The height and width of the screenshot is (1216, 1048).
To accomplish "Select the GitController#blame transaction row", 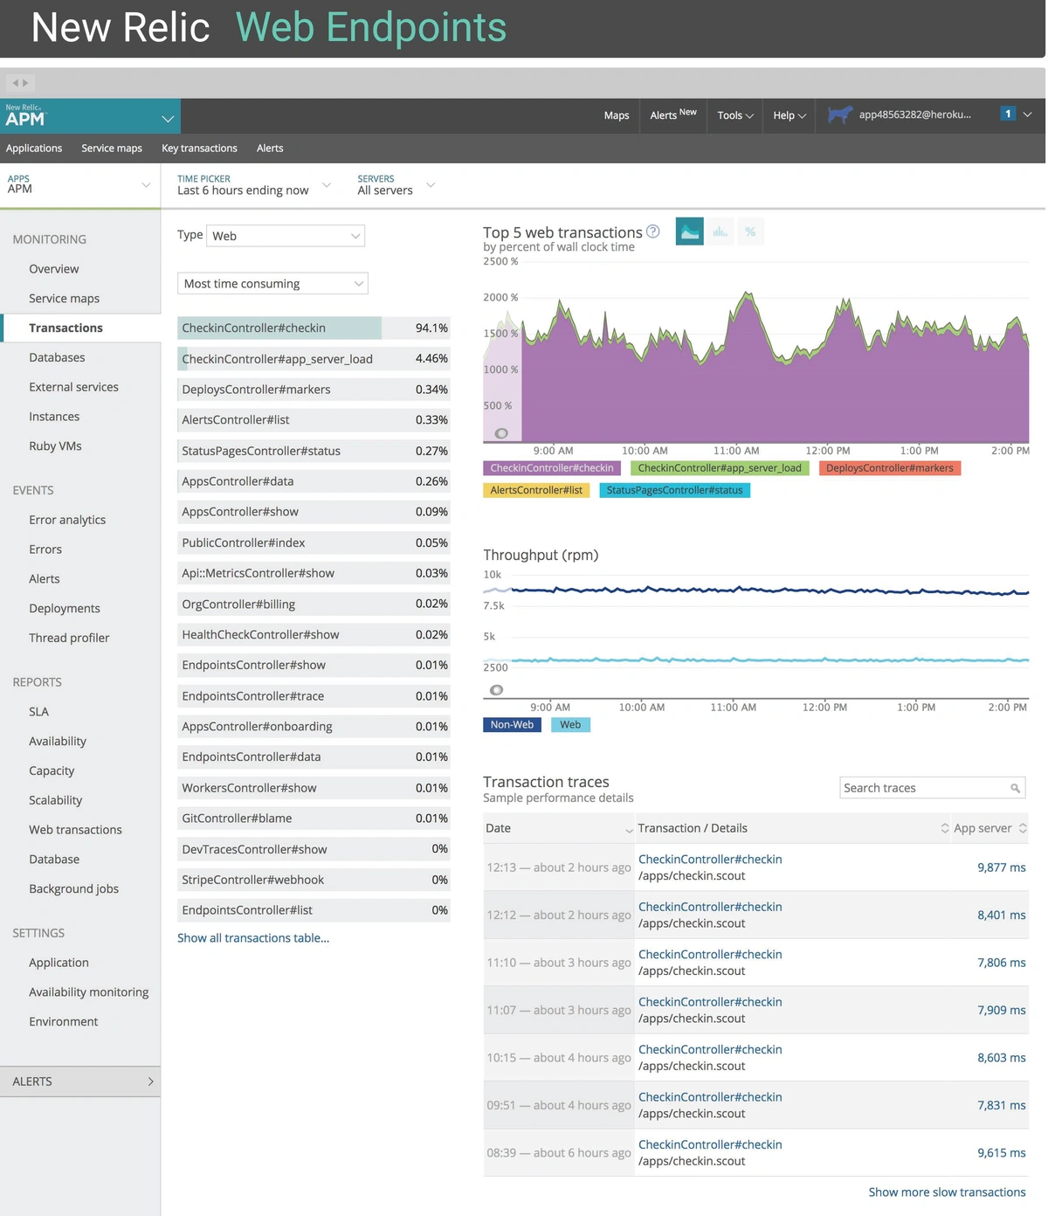I will 314,819.
